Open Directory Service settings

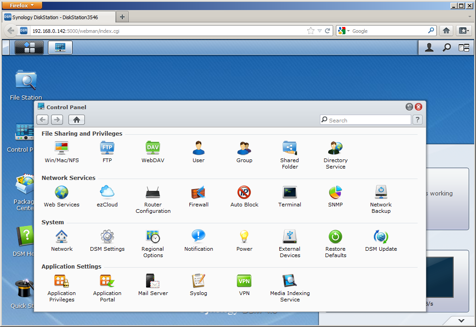click(x=335, y=155)
